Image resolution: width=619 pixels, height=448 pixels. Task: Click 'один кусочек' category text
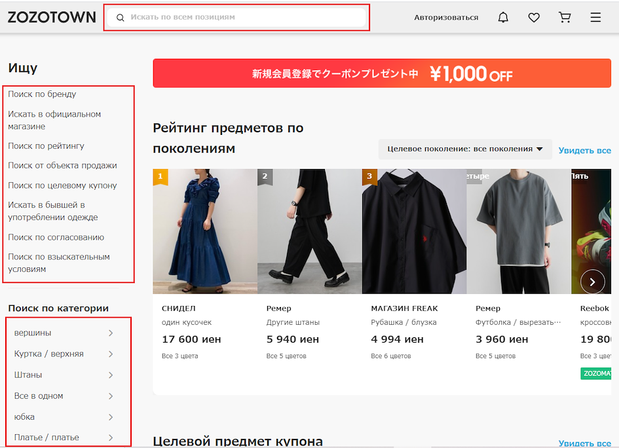187,322
